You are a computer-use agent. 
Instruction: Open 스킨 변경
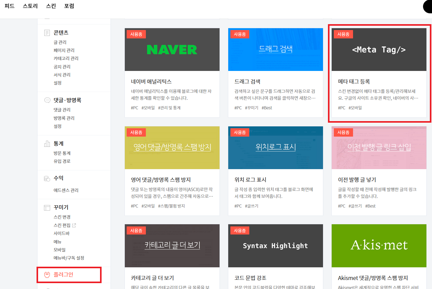tap(62, 217)
